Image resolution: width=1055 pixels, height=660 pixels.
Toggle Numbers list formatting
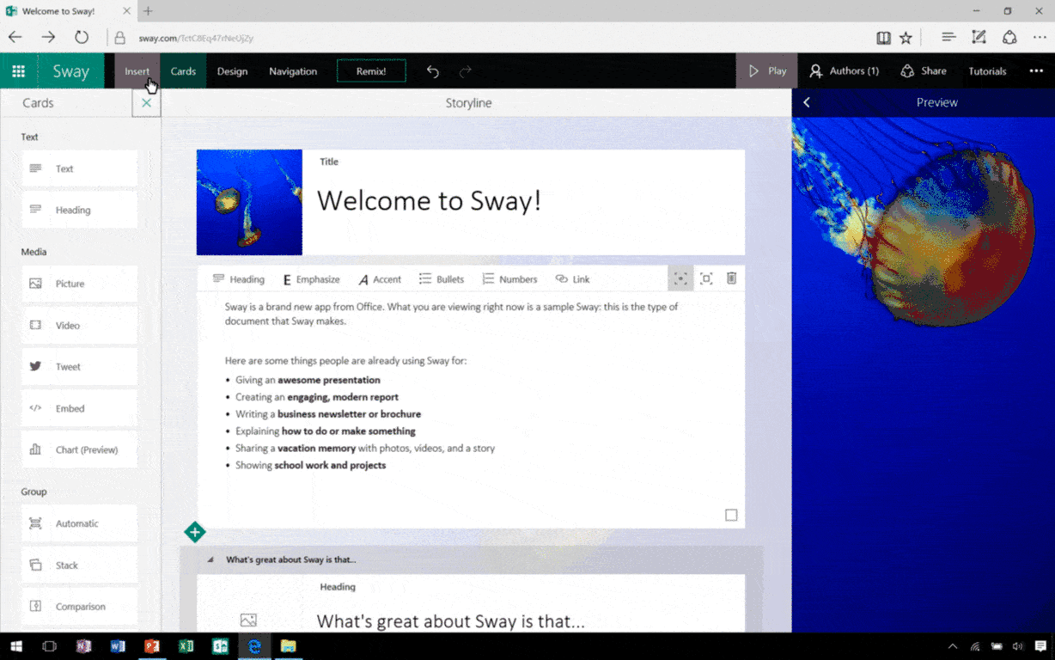tap(509, 278)
